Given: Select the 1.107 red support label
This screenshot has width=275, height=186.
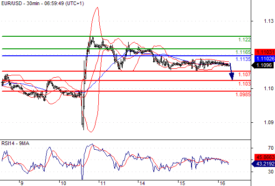Looking at the screenshot, I should (245, 74).
